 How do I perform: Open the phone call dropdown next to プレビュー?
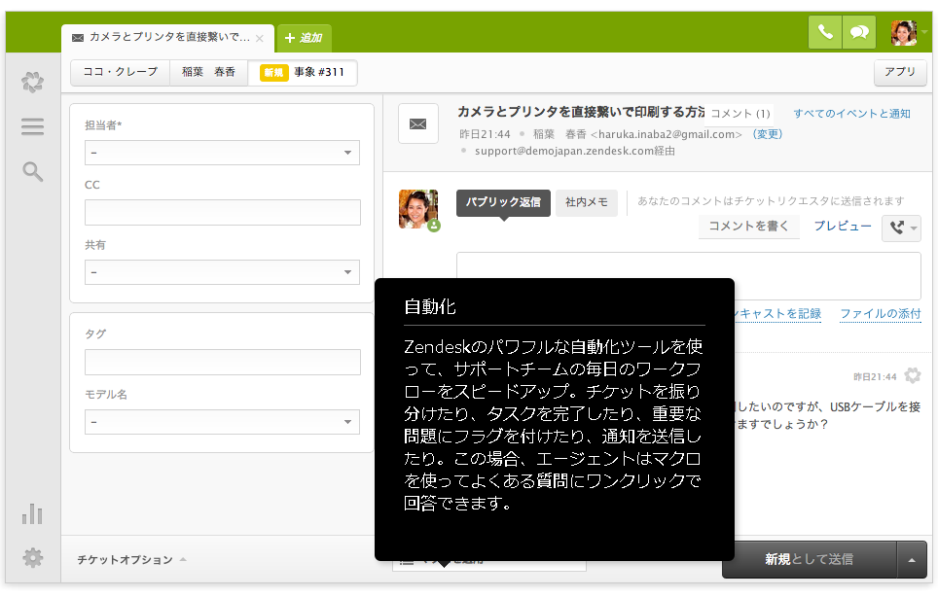coord(901,228)
